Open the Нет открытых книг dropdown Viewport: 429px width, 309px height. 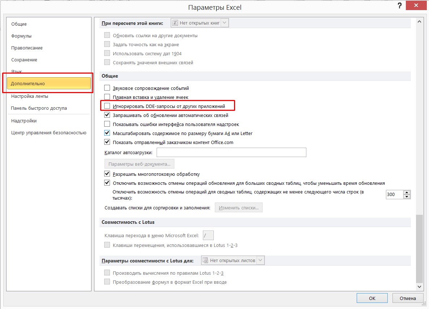point(225,23)
